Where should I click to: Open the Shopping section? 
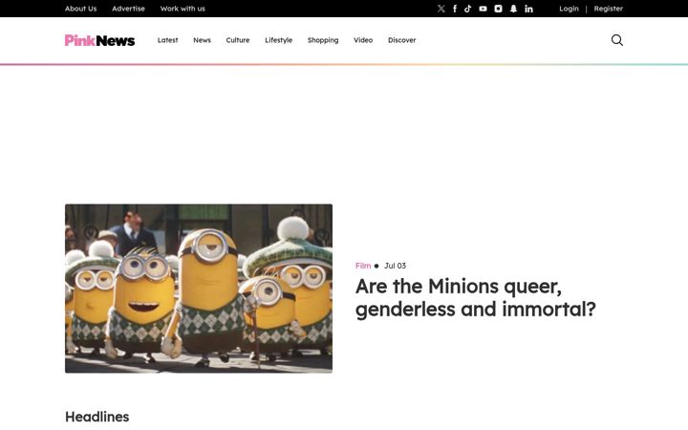(x=323, y=40)
